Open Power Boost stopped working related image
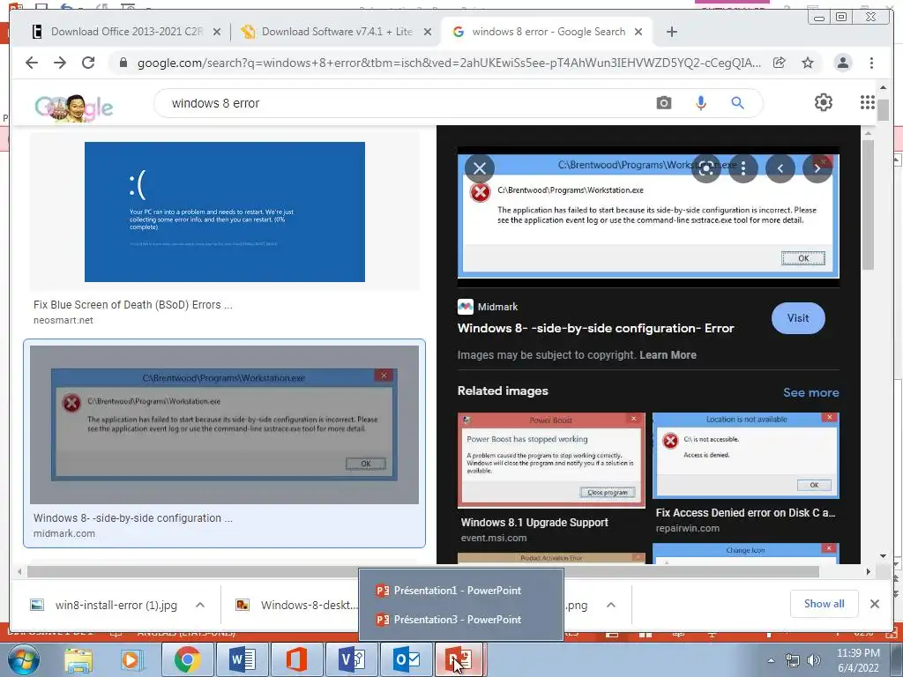This screenshot has width=903, height=677. click(551, 460)
